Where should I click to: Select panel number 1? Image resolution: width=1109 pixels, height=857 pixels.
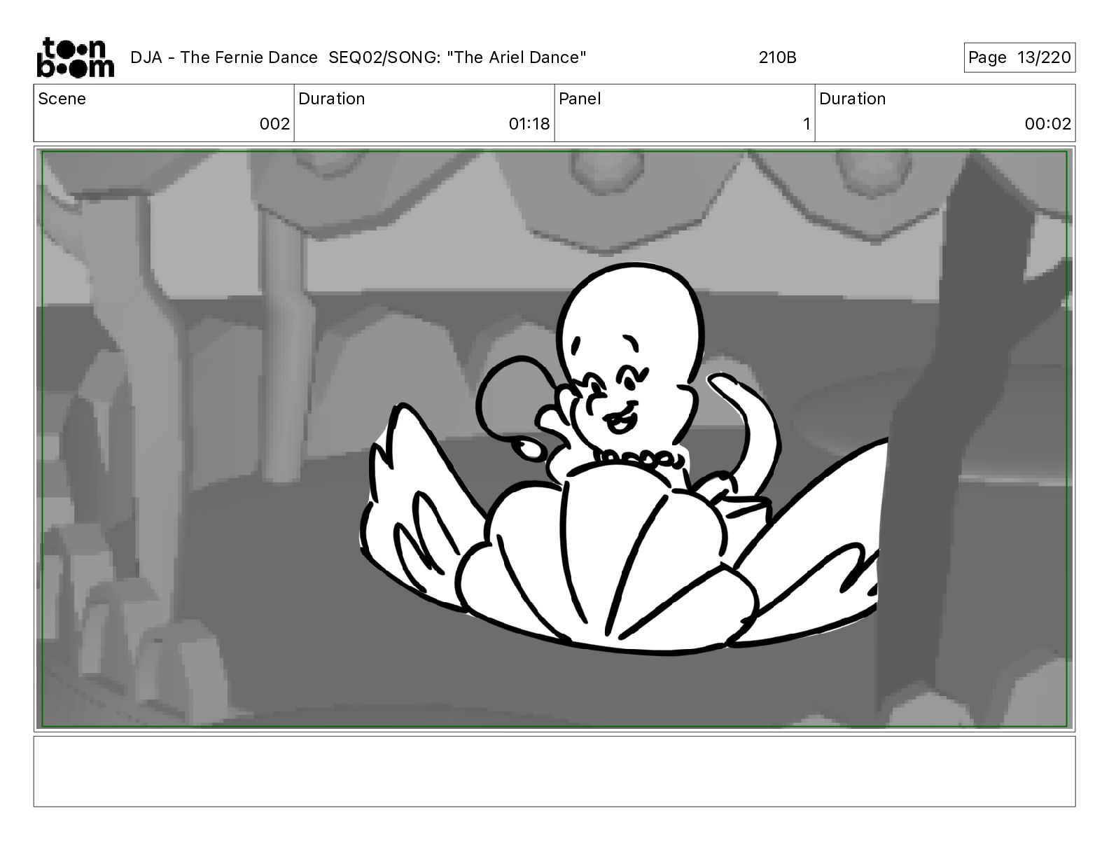807,124
